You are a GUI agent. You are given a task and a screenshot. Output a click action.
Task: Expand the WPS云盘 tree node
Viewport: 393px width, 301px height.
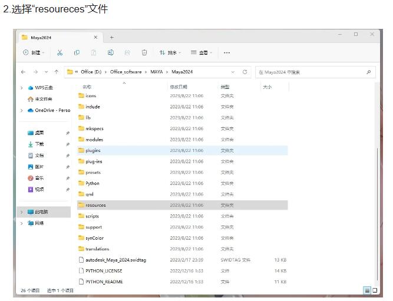tap(22, 88)
